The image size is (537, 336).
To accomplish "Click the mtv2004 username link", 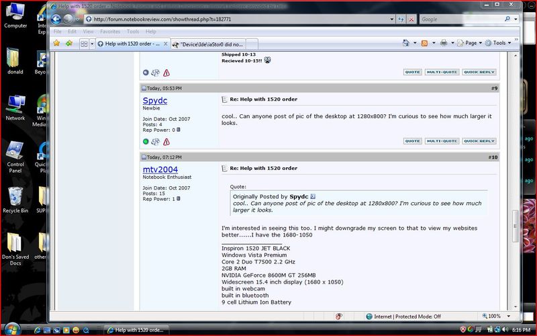I will click(x=160, y=169).
